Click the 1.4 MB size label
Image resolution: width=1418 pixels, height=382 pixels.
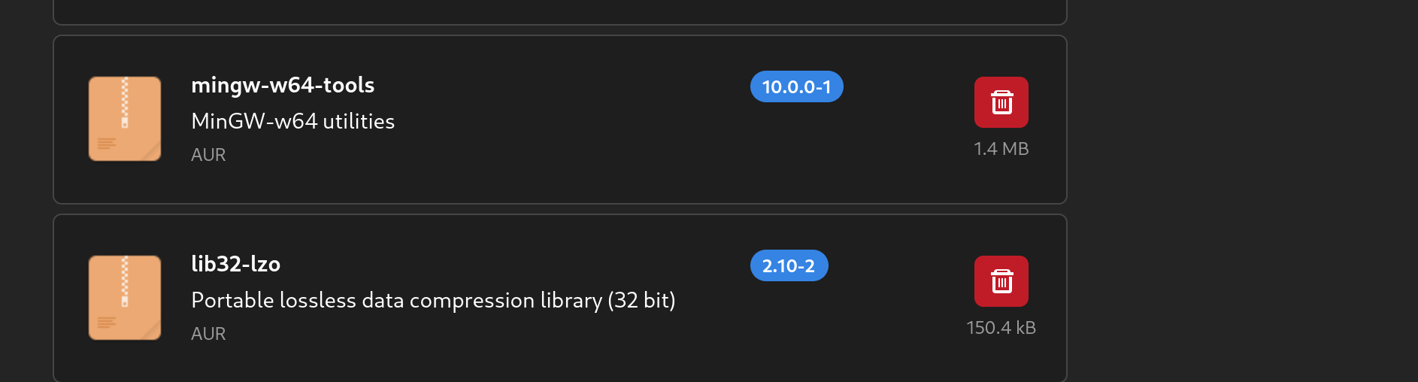[1001, 149]
